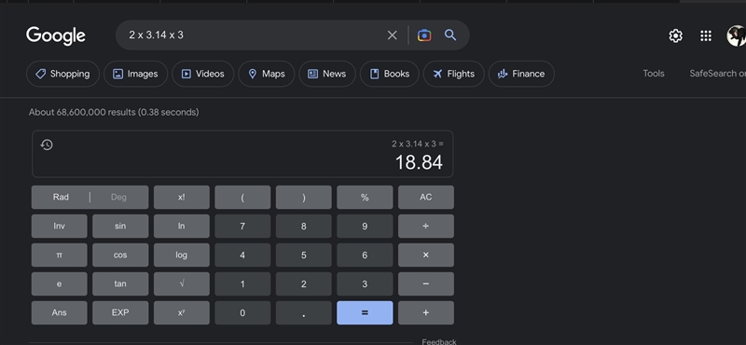Open calculator history clock icon

coord(47,145)
